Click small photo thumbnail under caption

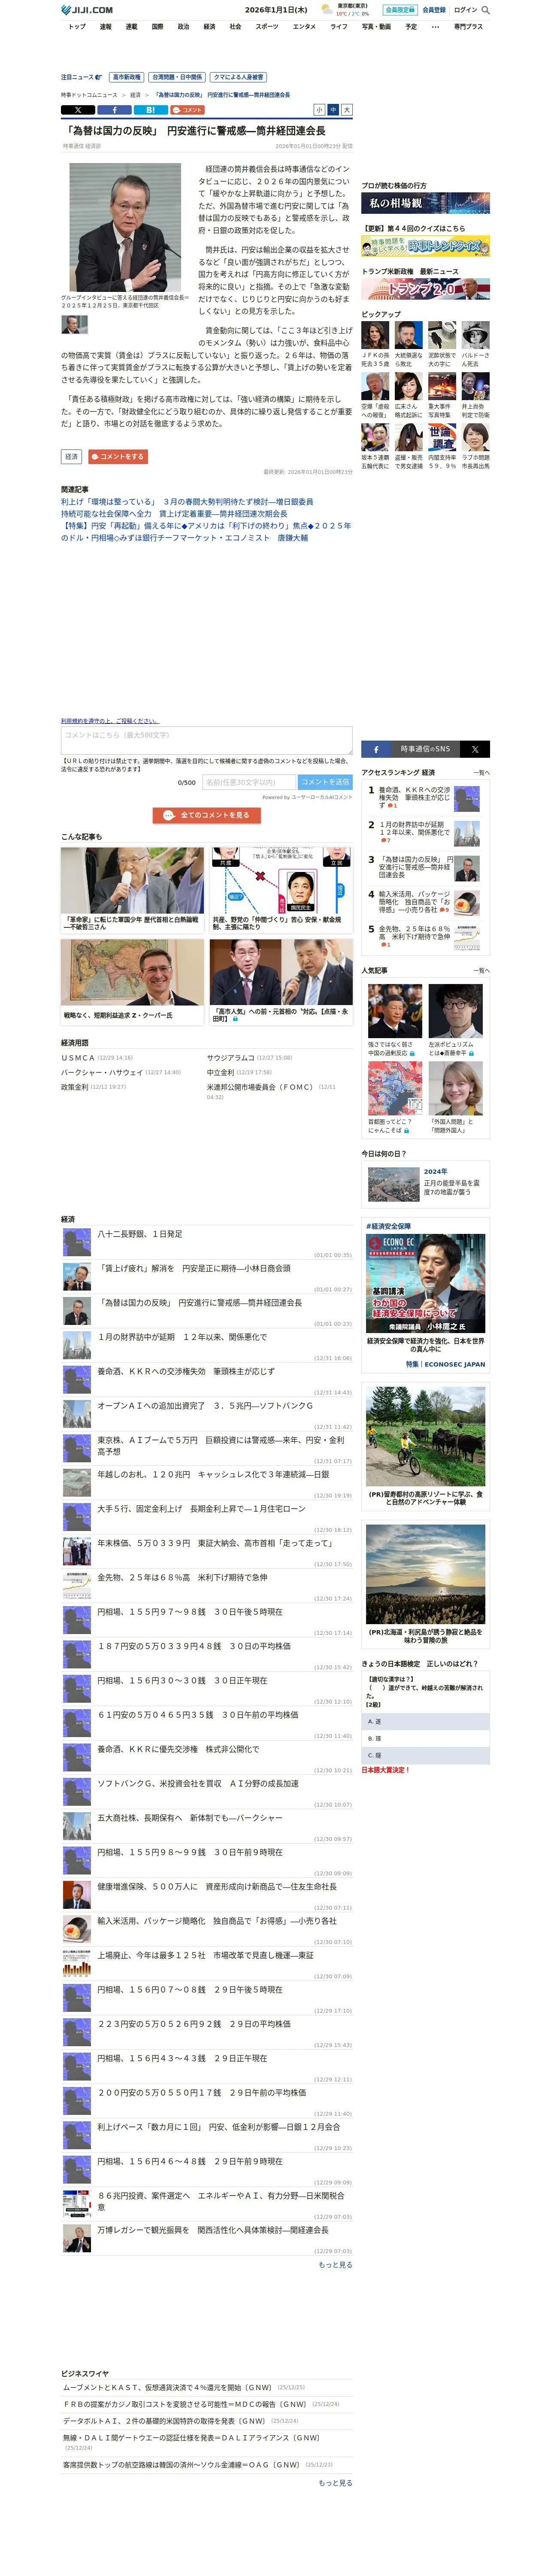(x=75, y=325)
